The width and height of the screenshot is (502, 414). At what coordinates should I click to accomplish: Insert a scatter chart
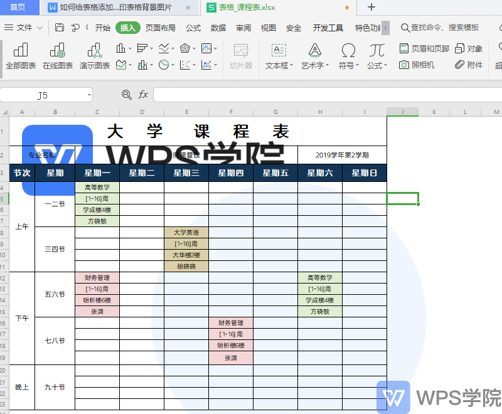click(x=185, y=65)
